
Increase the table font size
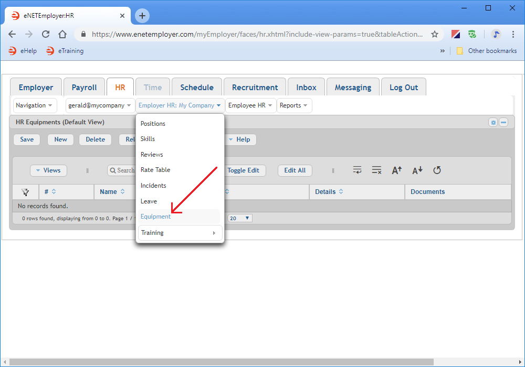[397, 170]
